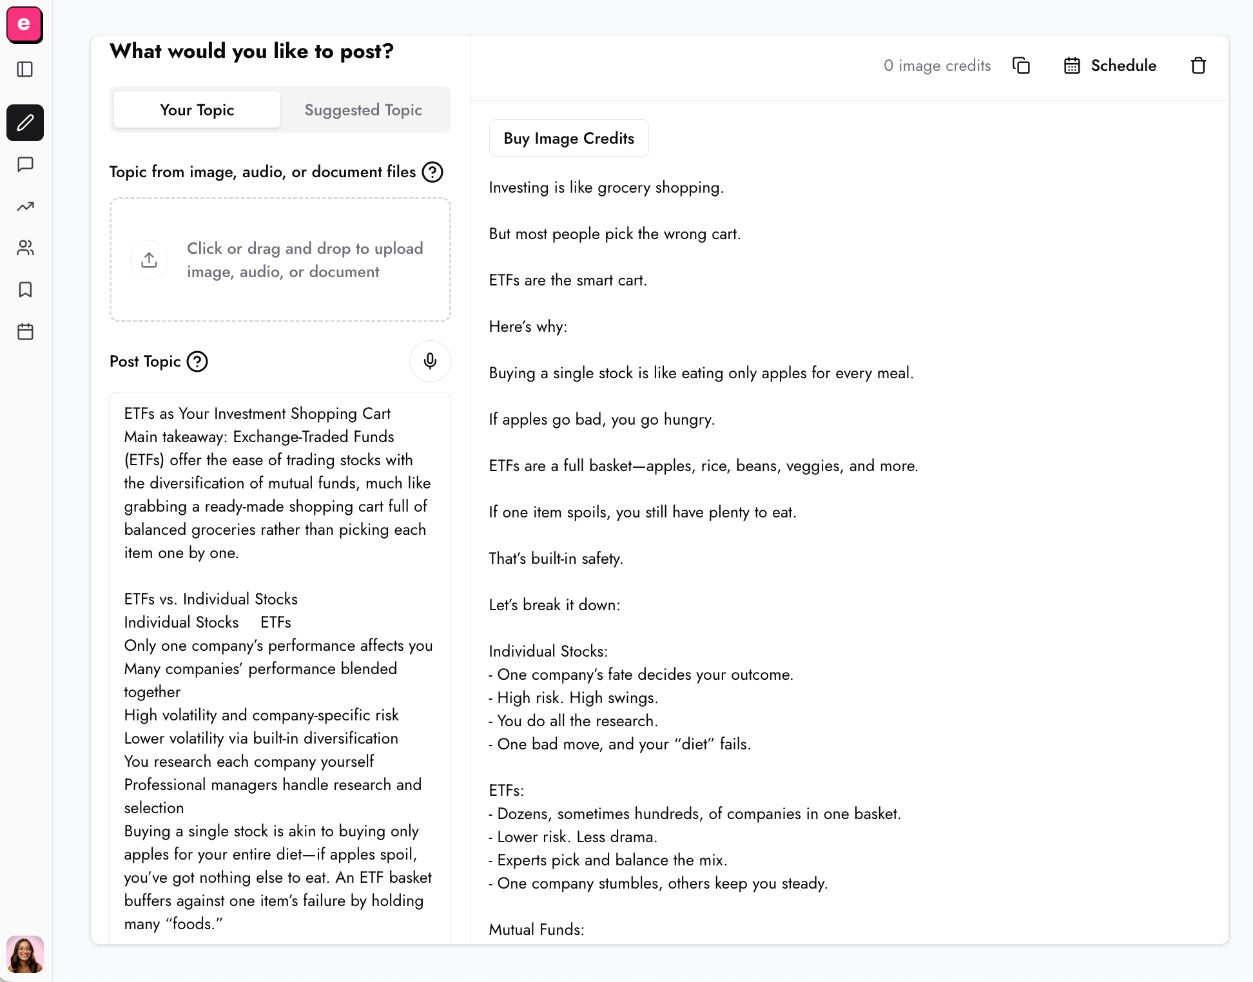Open the people contacts icon

[25, 248]
